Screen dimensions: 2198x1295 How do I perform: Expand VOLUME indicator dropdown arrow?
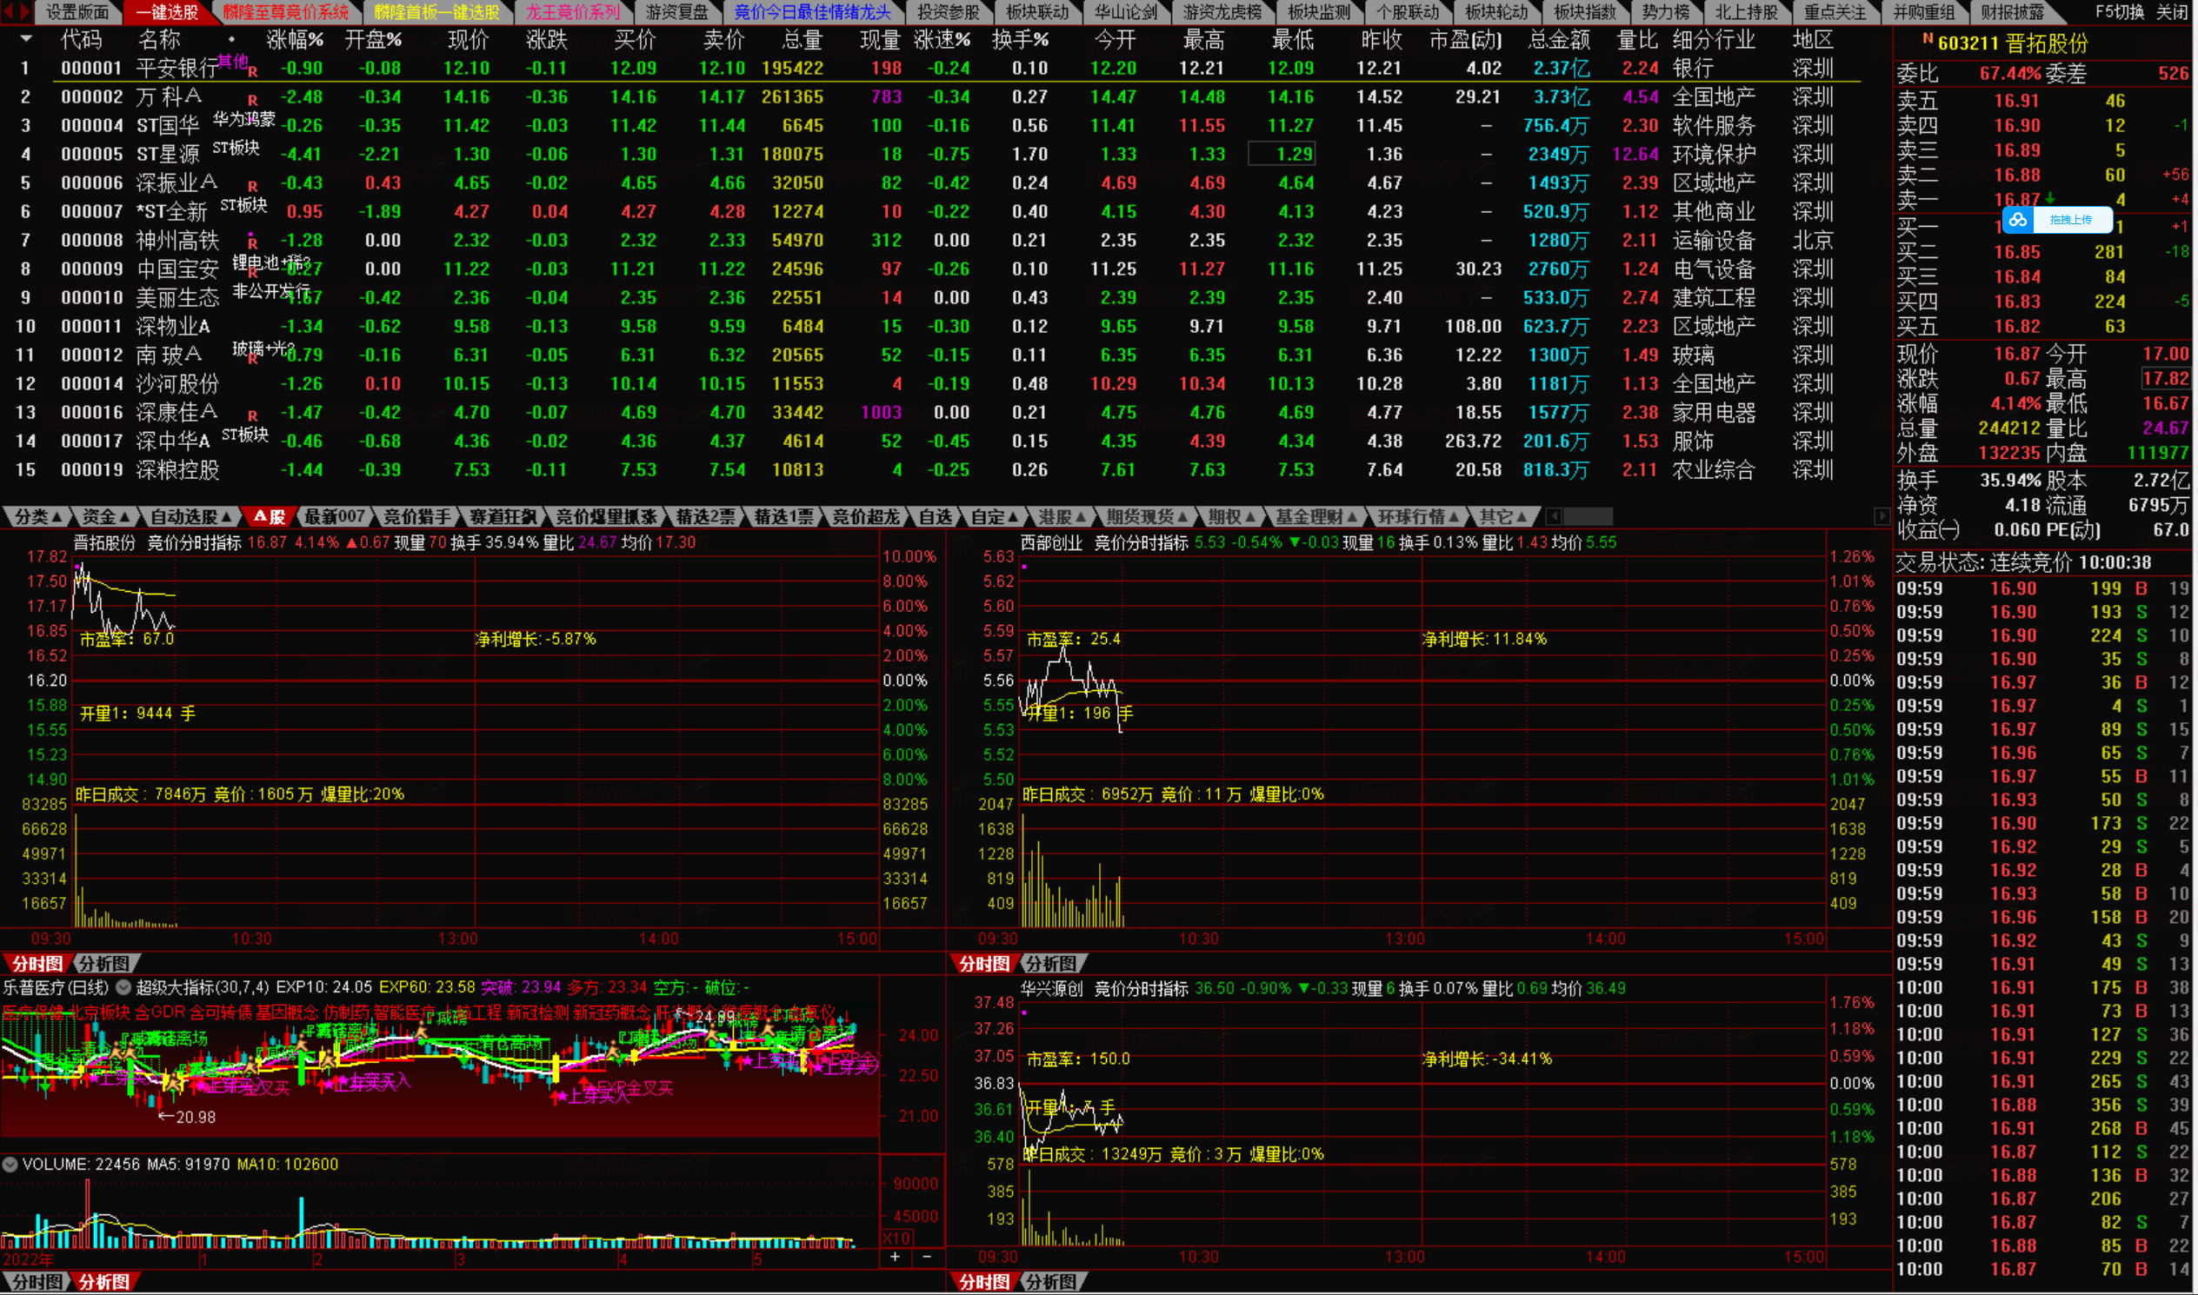click(10, 1164)
